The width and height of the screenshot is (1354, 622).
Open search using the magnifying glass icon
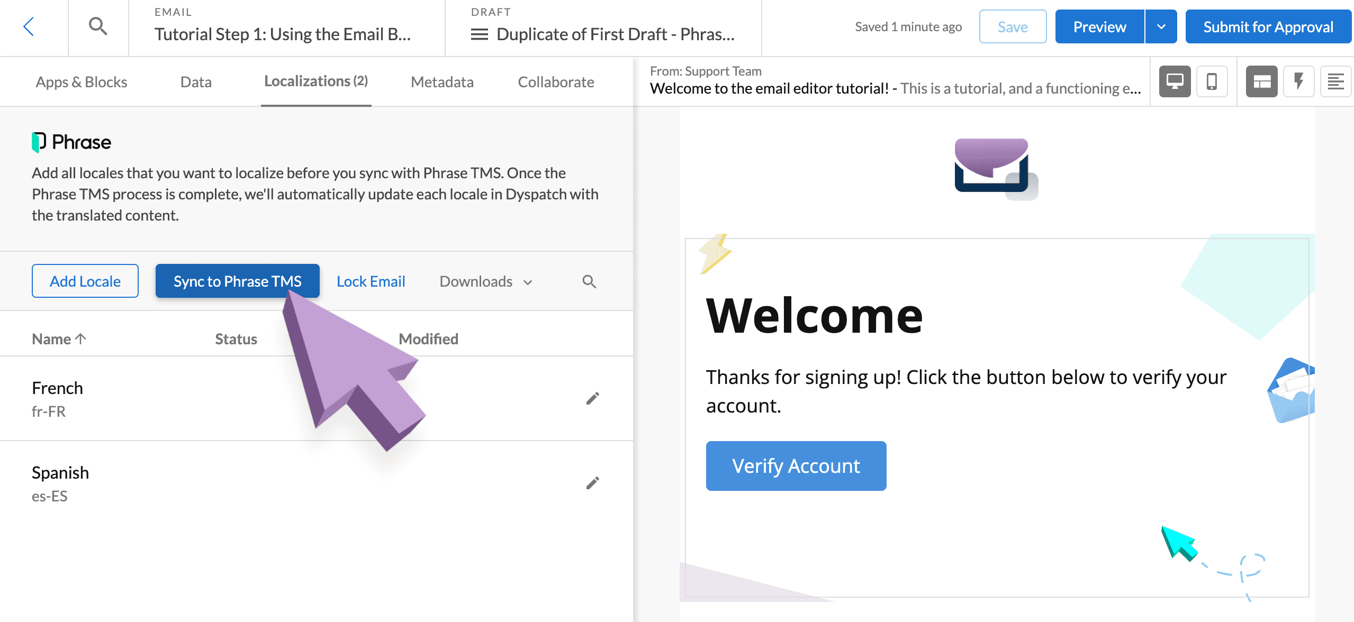pos(98,26)
